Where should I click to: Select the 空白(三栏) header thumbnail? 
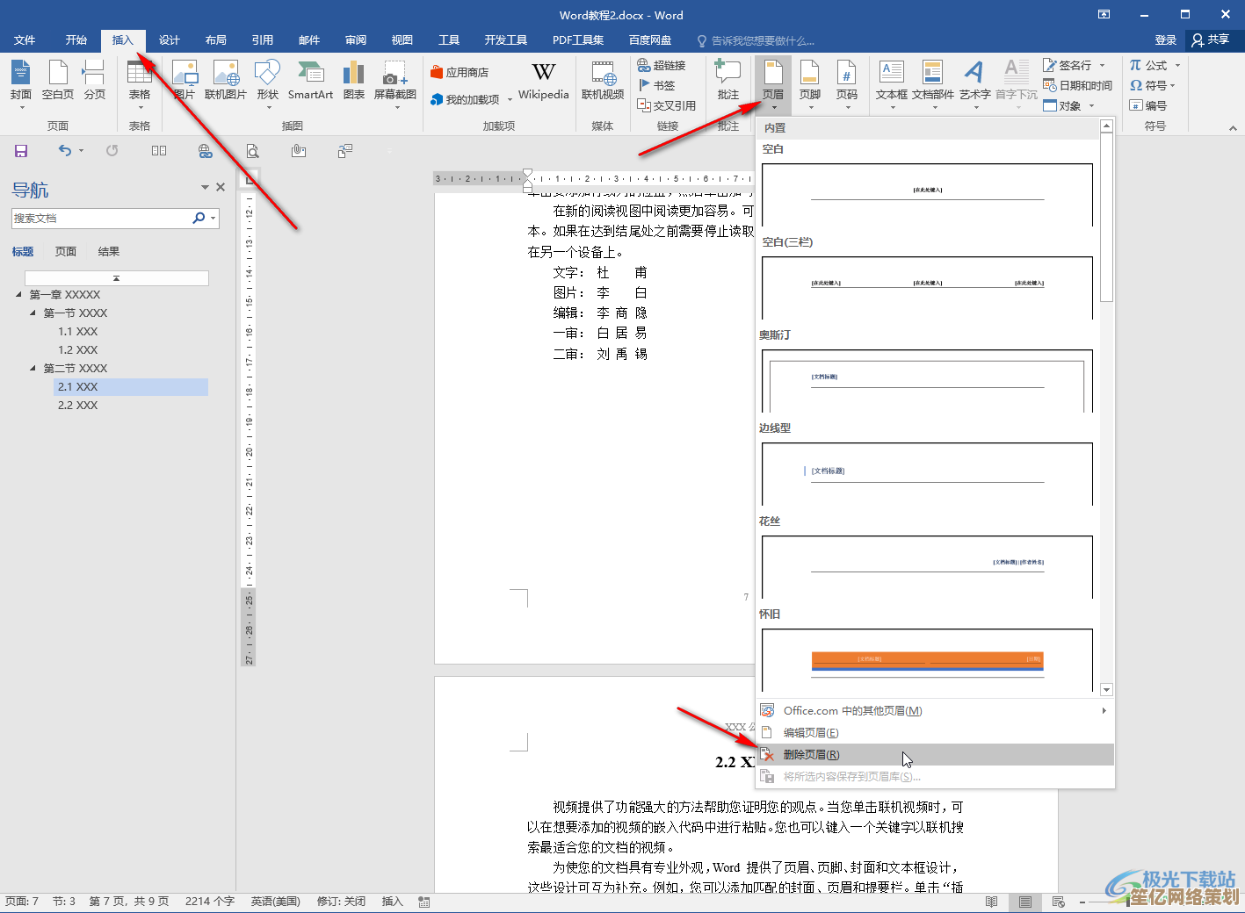click(x=927, y=287)
